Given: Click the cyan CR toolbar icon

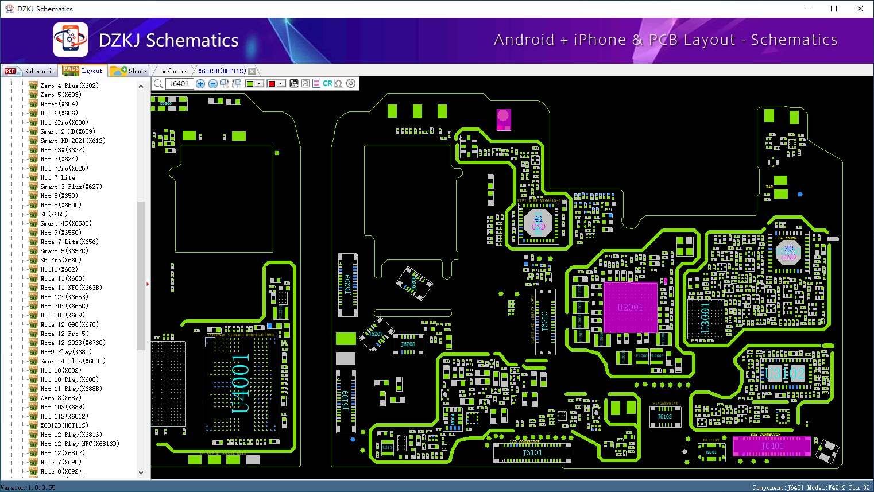Looking at the screenshot, I should [x=327, y=84].
